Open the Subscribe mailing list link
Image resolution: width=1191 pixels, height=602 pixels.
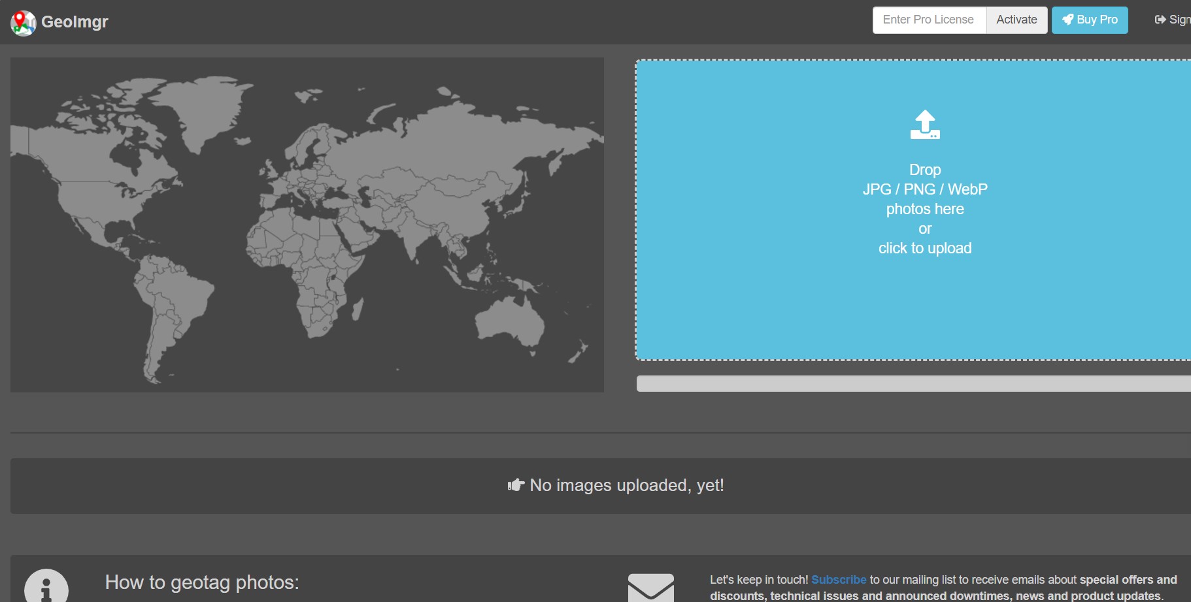[x=839, y=580]
